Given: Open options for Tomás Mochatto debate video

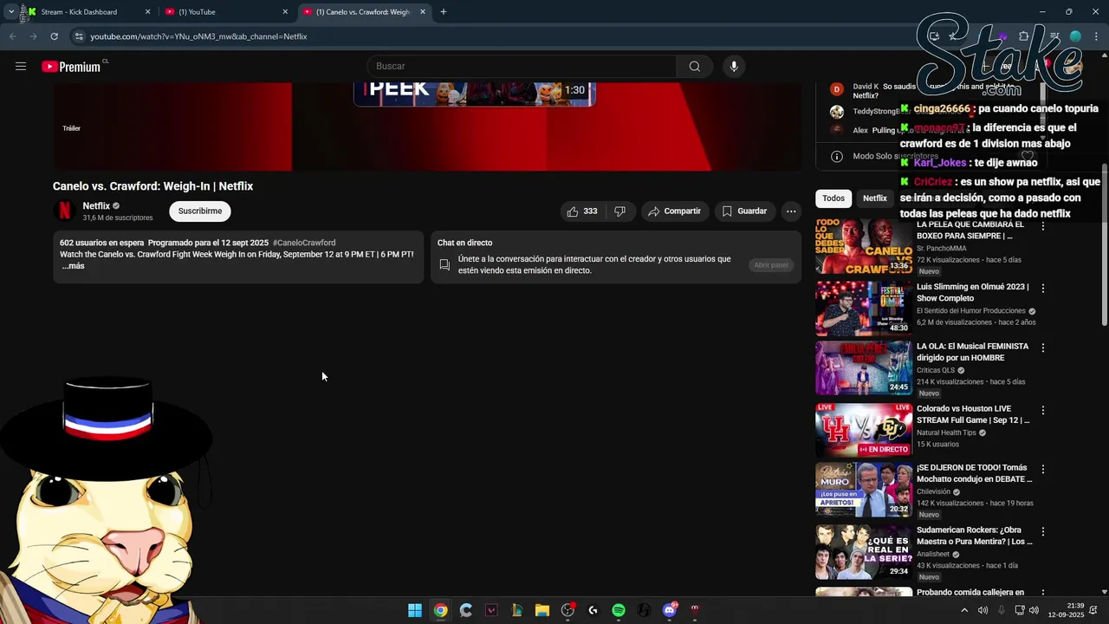Looking at the screenshot, I should tap(1043, 469).
